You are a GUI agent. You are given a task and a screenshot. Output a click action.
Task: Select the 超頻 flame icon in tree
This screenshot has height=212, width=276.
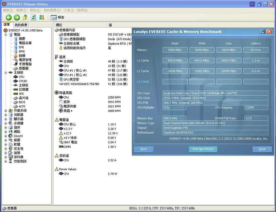coord(16,55)
